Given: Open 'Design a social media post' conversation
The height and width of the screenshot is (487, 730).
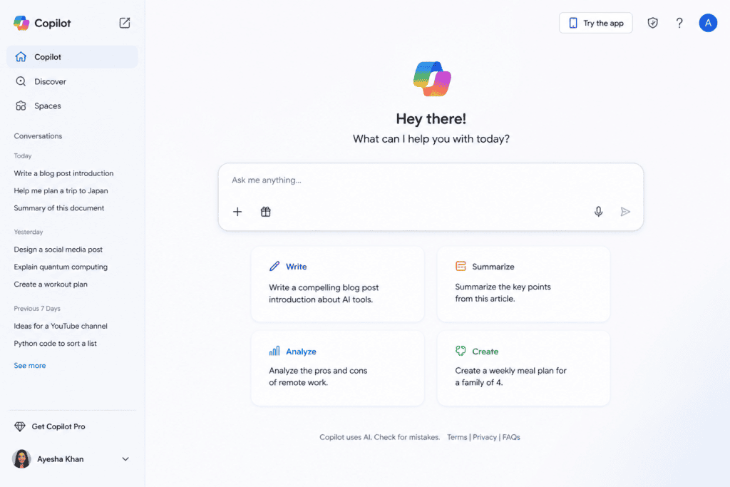Looking at the screenshot, I should click(x=58, y=250).
